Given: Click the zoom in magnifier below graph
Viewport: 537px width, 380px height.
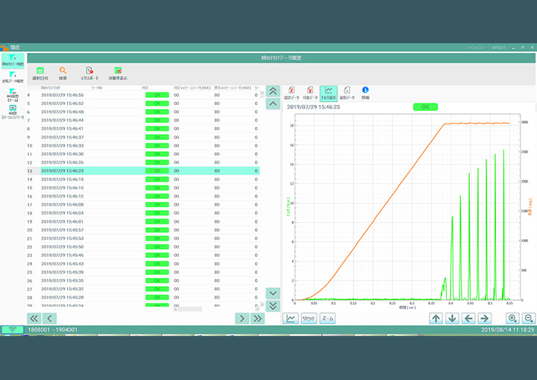Looking at the screenshot, I should coord(512,318).
